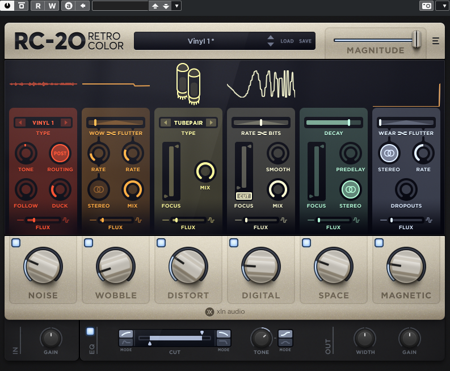450x371 pixels.
Task: Click the Digital RATE BITS balance slider
Action: click(261, 123)
